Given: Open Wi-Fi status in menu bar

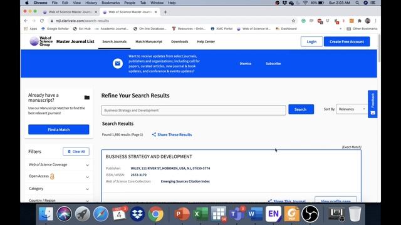Looking at the screenshot, I should [x=305, y=2].
